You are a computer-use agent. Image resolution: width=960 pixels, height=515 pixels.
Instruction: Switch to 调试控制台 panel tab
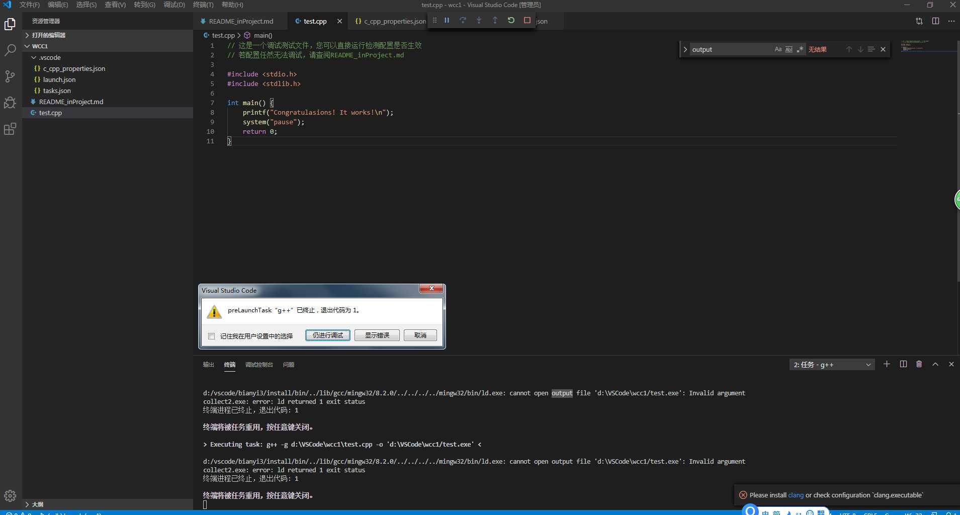click(259, 365)
